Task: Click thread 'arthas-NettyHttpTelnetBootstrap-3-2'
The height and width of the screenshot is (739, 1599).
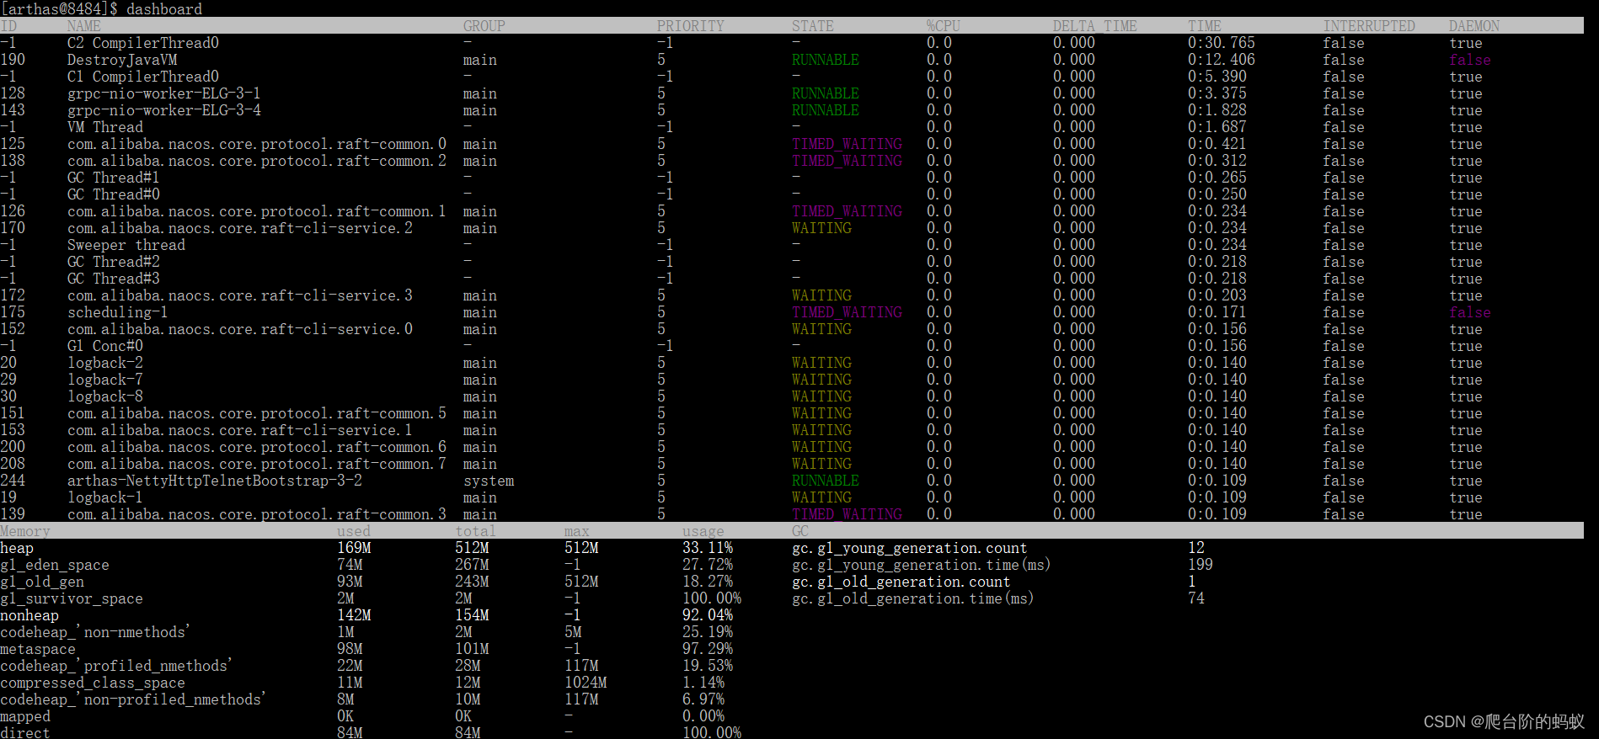Action: click(x=215, y=481)
